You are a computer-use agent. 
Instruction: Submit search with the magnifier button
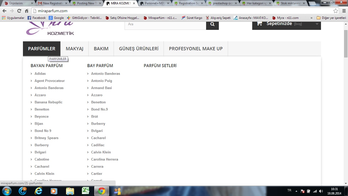point(212,24)
